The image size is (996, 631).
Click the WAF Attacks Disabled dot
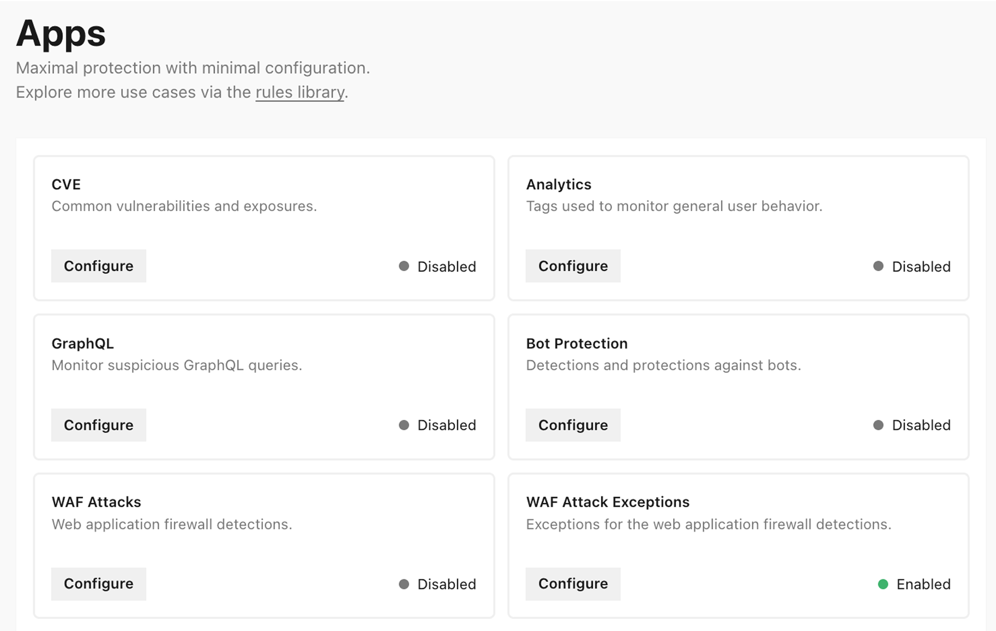click(404, 584)
